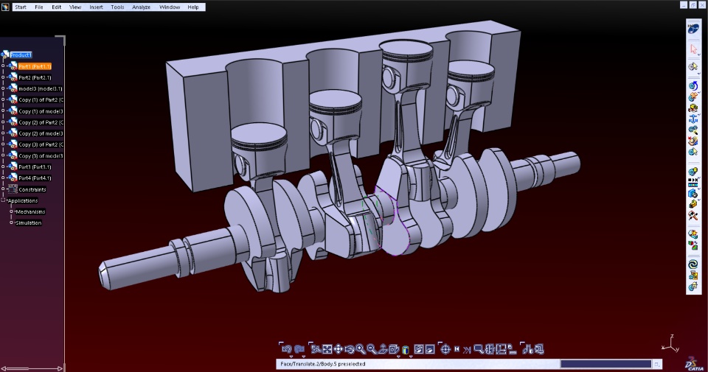Open the Help menu
This screenshot has width=708, height=372.
[x=193, y=7]
